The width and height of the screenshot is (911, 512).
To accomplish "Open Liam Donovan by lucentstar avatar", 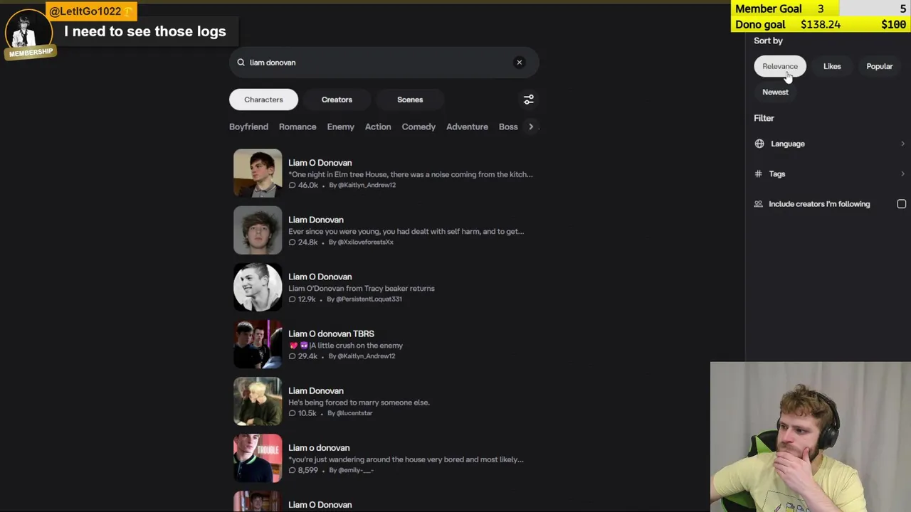I will pyautogui.click(x=258, y=401).
